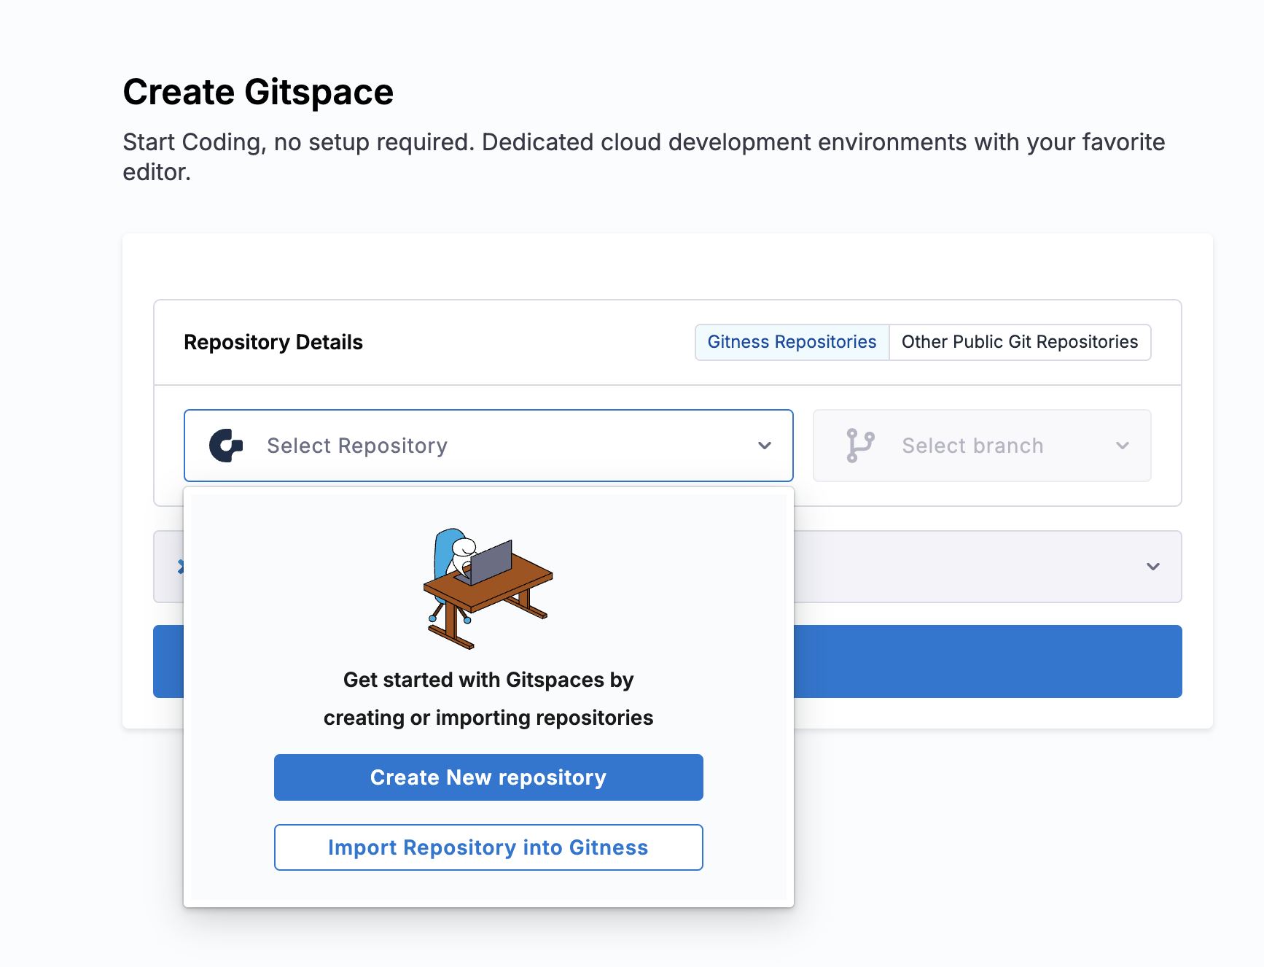Click the wide blue button behind the popup
The height and width of the screenshot is (967, 1264).
tap(987, 661)
